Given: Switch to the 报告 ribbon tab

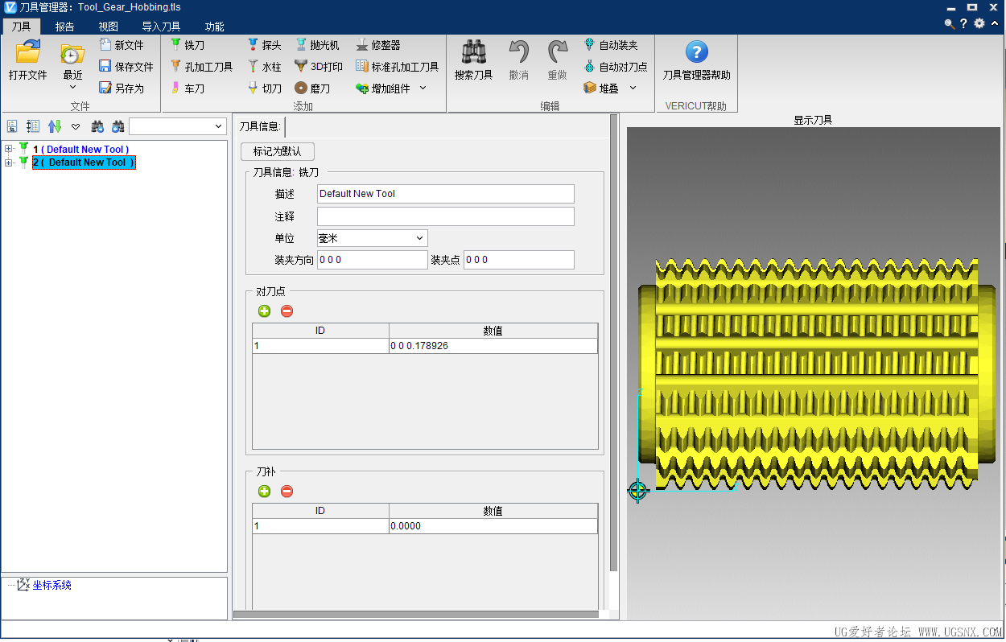Looking at the screenshot, I should [x=64, y=27].
